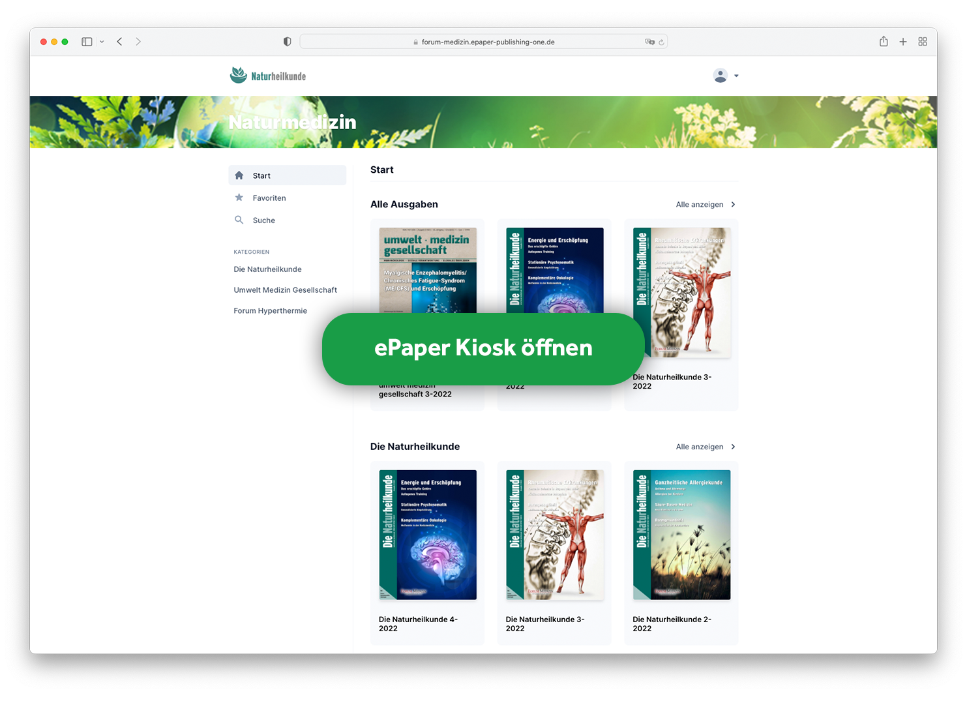
Task: Click Alle anzeigen for Die Naturheilkunde
Action: pos(700,447)
